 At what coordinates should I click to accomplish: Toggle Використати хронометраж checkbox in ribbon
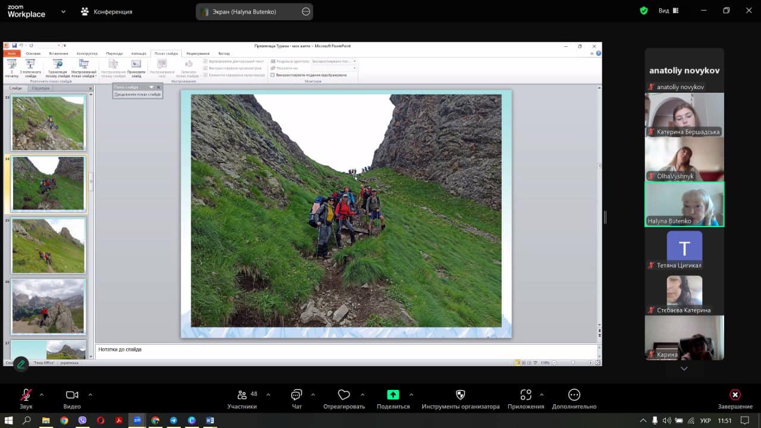click(205, 68)
